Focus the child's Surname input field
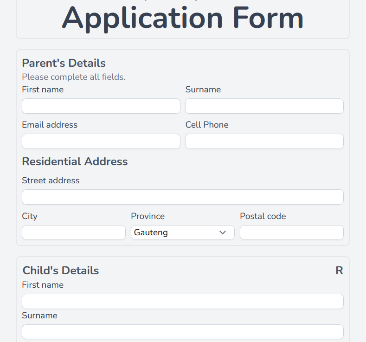The image size is (366, 342). coord(182,332)
